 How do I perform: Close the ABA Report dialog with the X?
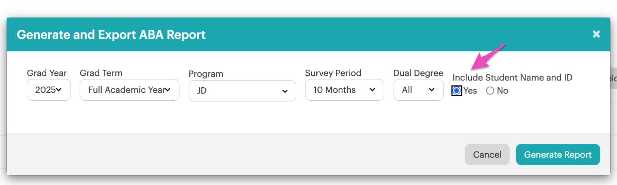click(596, 34)
